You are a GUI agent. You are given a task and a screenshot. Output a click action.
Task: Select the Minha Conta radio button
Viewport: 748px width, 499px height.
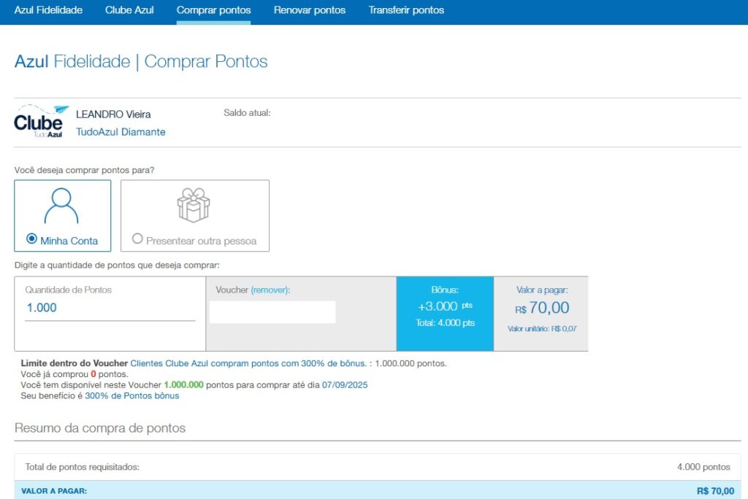(31, 239)
